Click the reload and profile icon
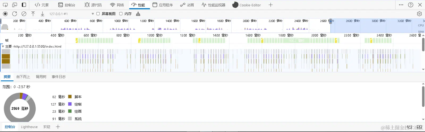425x132 pixels. [x=15, y=14]
